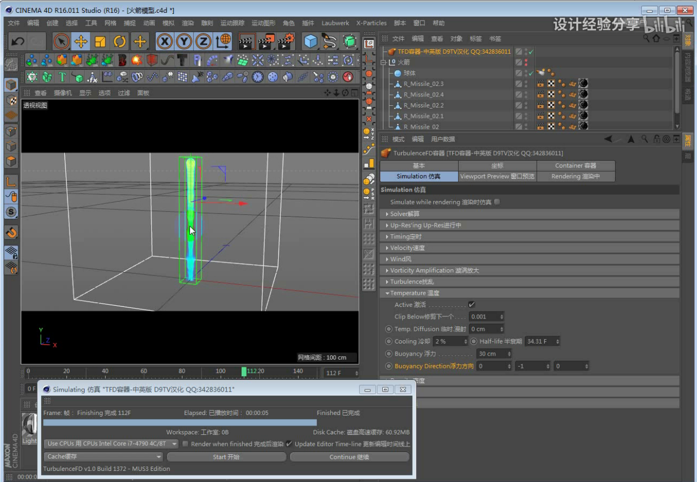
Task: Click the TurbulenceFD explosion icon in toolbar
Action: tap(137, 60)
